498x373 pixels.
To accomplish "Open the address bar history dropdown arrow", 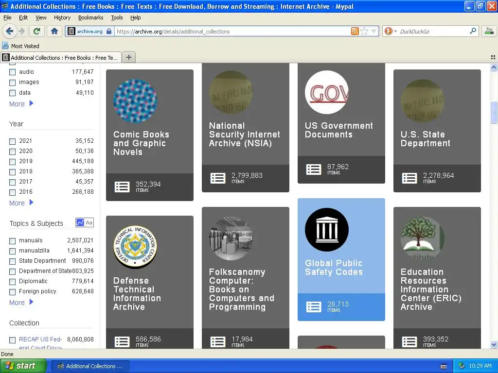I will point(374,31).
